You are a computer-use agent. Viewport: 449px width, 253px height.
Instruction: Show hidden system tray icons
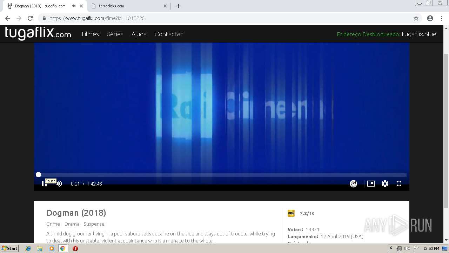391,248
